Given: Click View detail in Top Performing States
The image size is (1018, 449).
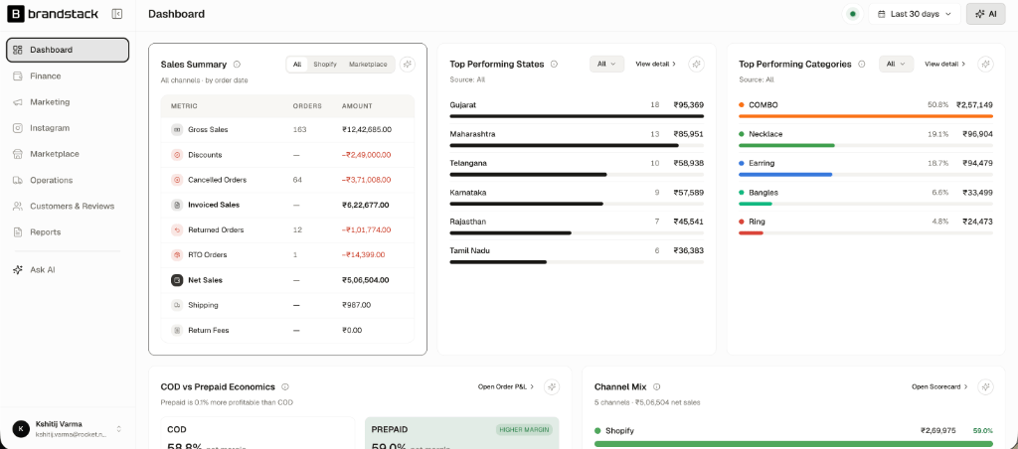Looking at the screenshot, I should [656, 65].
